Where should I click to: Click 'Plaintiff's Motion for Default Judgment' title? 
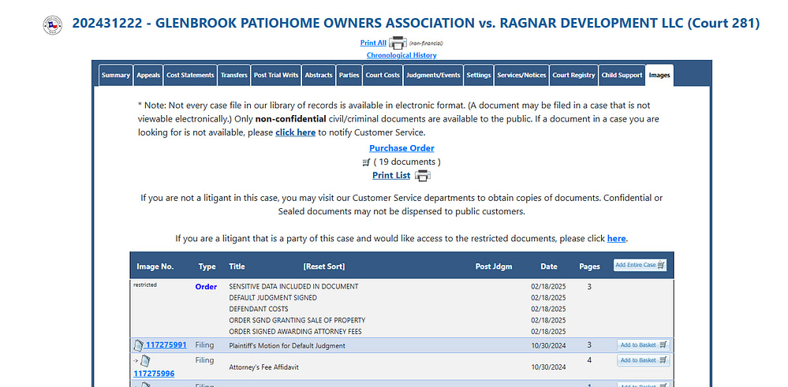(x=287, y=345)
